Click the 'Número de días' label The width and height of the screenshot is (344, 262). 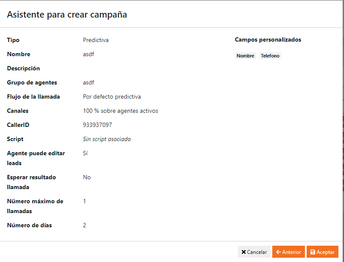click(29, 225)
